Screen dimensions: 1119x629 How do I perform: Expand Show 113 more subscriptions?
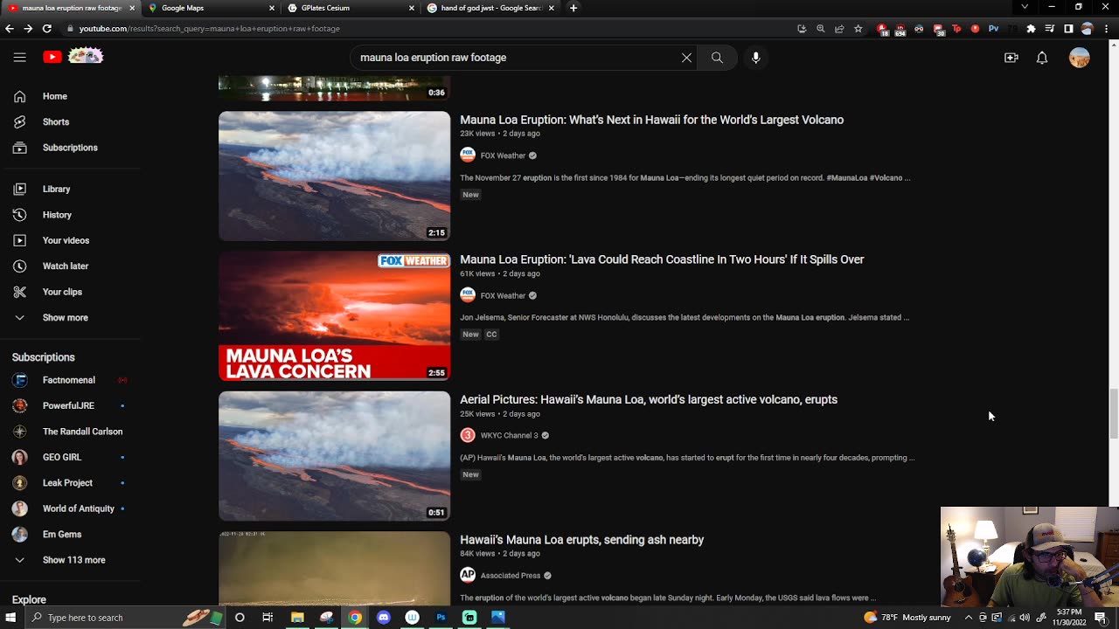pyautogui.click(x=70, y=560)
